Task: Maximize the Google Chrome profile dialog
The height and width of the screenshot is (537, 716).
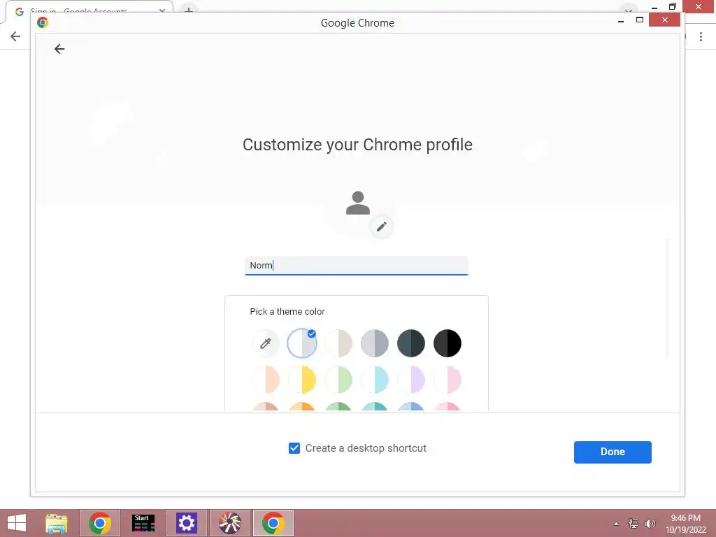Action: click(x=639, y=20)
